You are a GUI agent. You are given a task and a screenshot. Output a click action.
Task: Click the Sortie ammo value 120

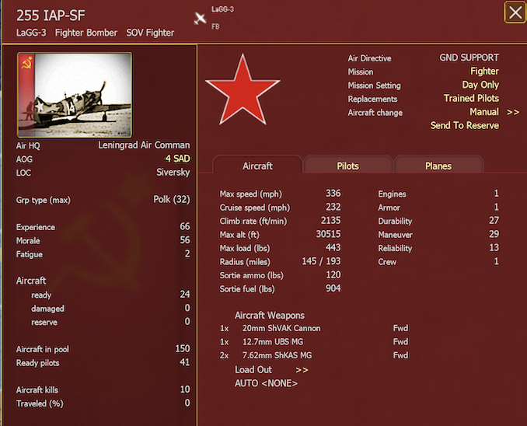coord(333,274)
